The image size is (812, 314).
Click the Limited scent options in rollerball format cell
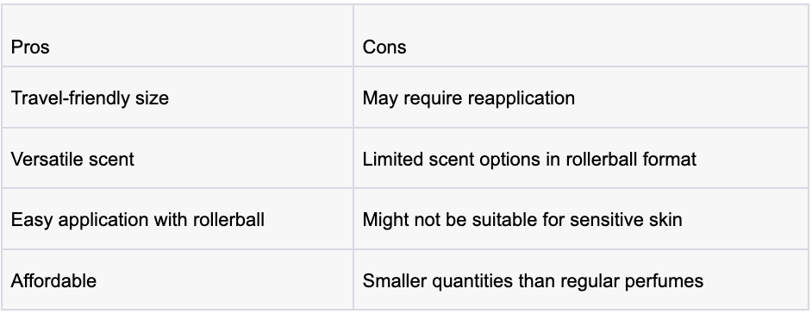pyautogui.click(x=581, y=158)
